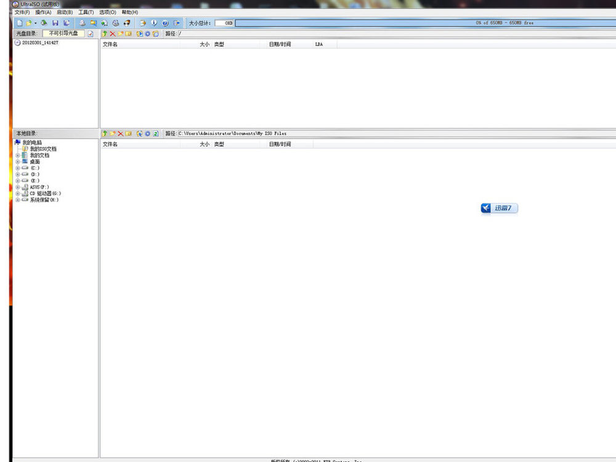Expand the (D:) drive node
616x462 pixels.
[18, 174]
